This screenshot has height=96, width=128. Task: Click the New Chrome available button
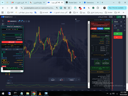(117, 8)
